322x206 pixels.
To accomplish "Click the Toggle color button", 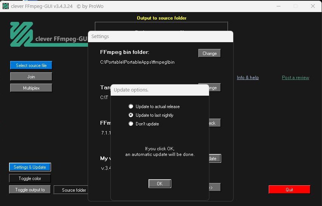I will click(30, 179).
